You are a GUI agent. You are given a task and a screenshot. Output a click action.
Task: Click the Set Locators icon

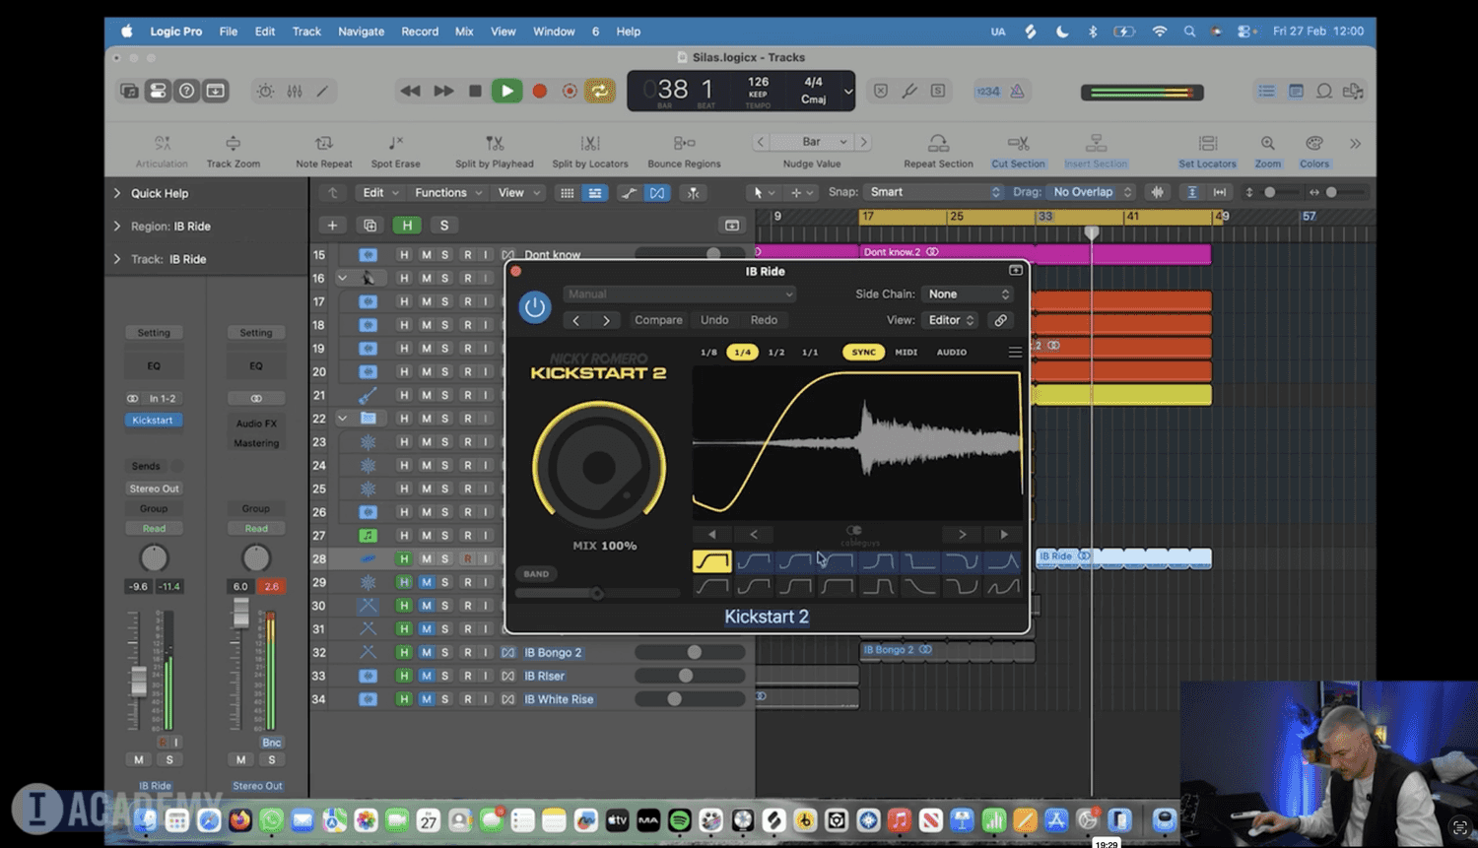[x=1207, y=144]
